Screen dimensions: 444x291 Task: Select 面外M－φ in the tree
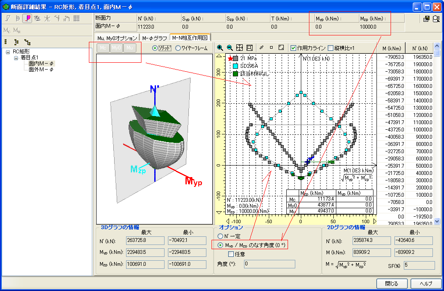pyautogui.click(x=41, y=70)
